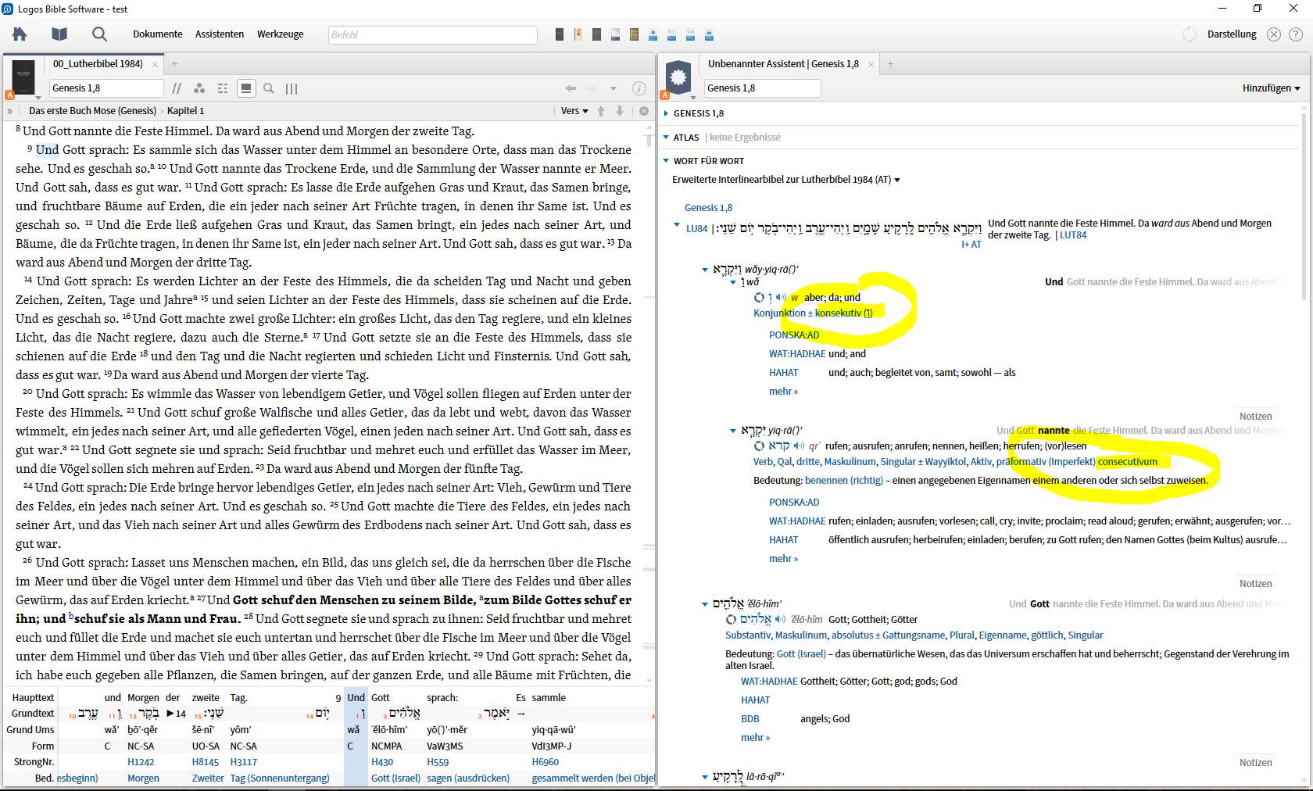
Task: Jump to next verse down arrow
Action: (x=620, y=111)
